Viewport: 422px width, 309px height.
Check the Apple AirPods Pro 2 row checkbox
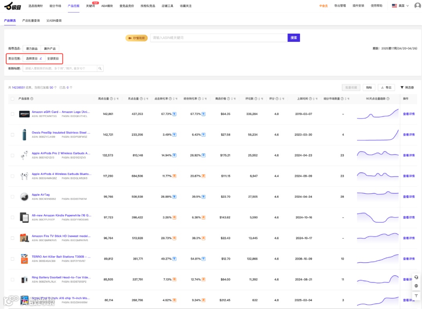(x=13, y=155)
